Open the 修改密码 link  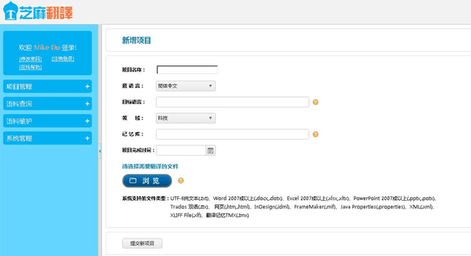[x=30, y=59]
